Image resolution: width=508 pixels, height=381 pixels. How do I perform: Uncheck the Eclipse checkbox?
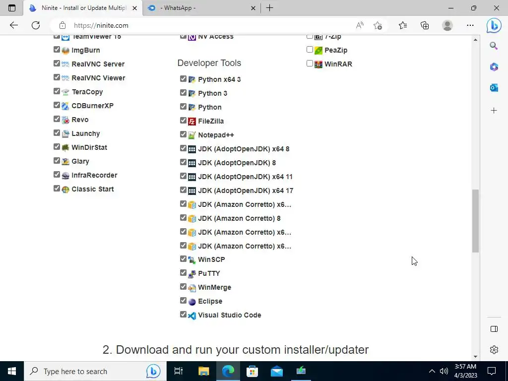pyautogui.click(x=184, y=301)
